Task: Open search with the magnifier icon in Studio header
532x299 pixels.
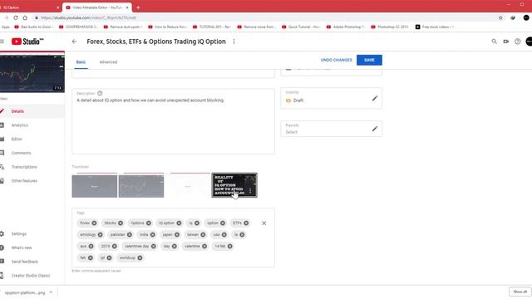Action: coord(494,42)
